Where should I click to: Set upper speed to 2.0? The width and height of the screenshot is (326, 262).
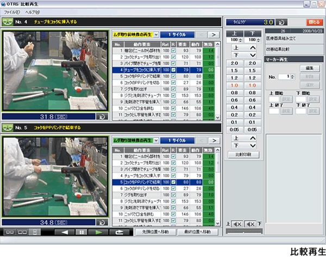[234, 64]
